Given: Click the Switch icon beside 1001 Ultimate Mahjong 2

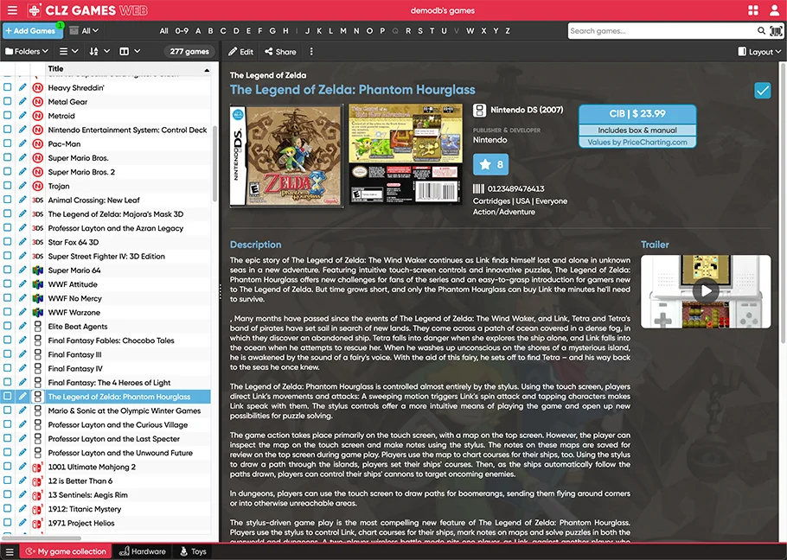Looking at the screenshot, I should [x=37, y=467].
